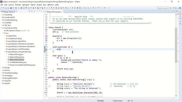Expand the CaseStudy project node
Image resolution: width=182 pixels, height=102 pixels.
pyautogui.click(x=1, y=15)
